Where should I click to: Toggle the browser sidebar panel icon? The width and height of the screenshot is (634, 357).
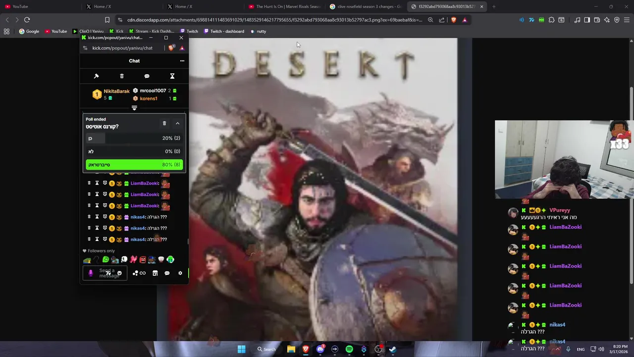[x=587, y=20]
